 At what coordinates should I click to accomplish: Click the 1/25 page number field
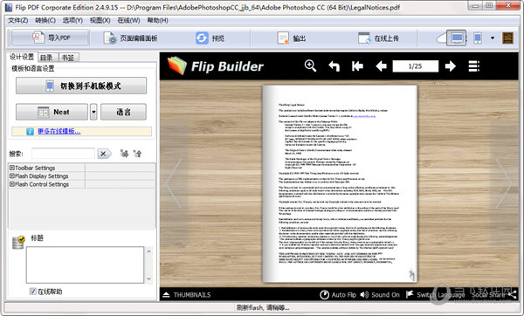click(x=416, y=66)
